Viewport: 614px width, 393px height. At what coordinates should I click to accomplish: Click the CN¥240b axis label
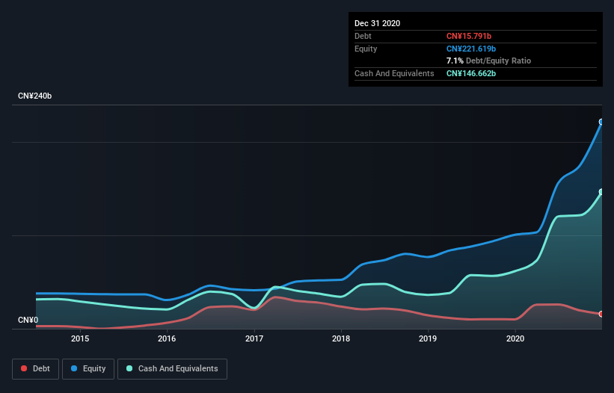click(35, 96)
